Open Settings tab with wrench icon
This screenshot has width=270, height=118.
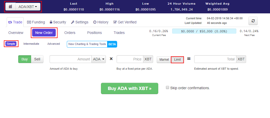80,22
